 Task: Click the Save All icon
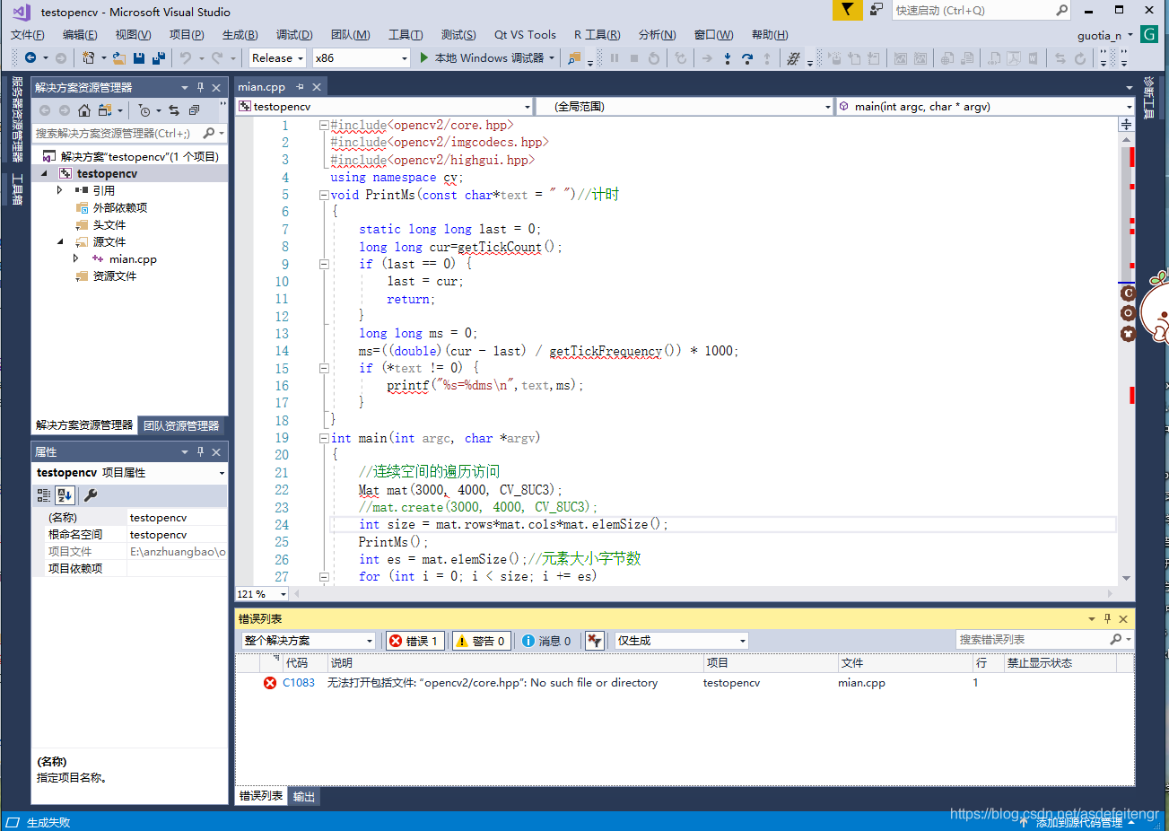pos(159,57)
